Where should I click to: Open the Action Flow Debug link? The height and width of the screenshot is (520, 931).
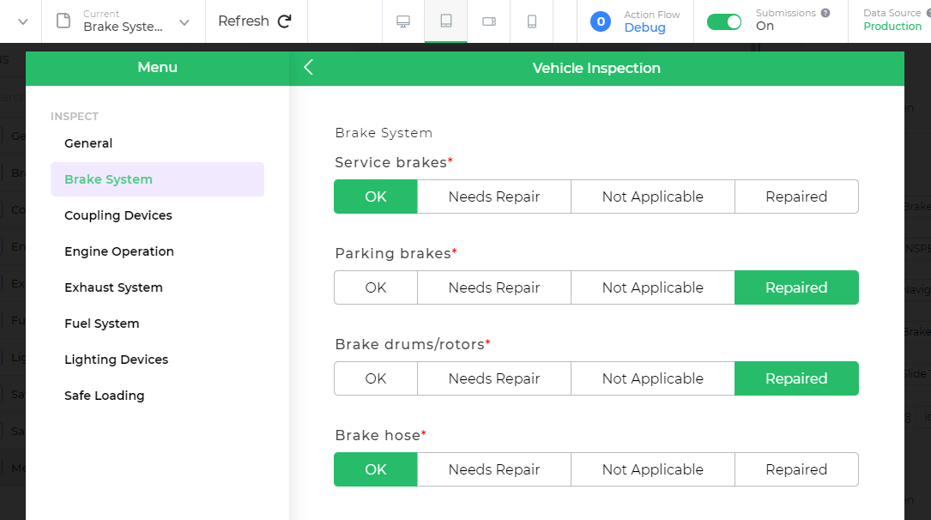(x=644, y=27)
